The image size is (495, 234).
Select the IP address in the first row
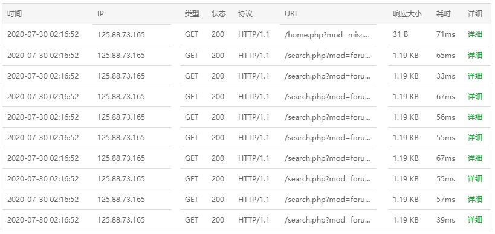click(121, 34)
